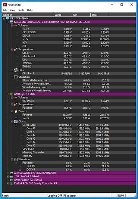This screenshot has width=138, height=199.
Task: Expand the CCX #0 utilization entry
Action: click(x=20, y=166)
